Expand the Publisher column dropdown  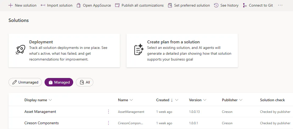(x=241, y=100)
